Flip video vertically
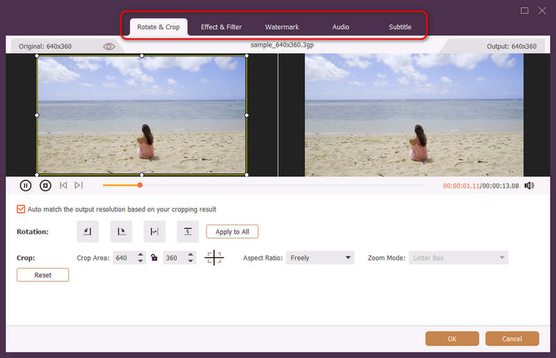This screenshot has width=556, height=358. click(188, 231)
